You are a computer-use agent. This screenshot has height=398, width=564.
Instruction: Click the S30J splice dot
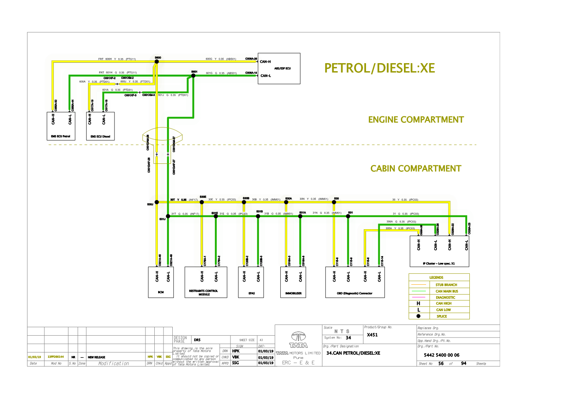coord(157,202)
